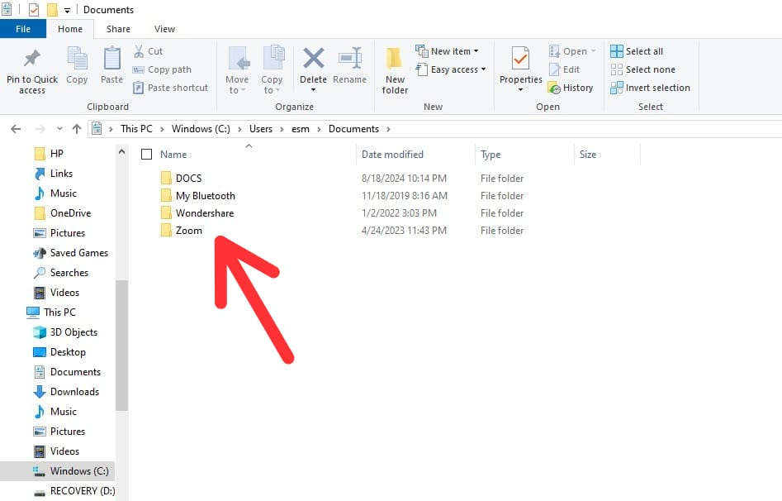Image resolution: width=782 pixels, height=501 pixels.
Task: Click the Paste shortcut icon
Action: coord(138,88)
